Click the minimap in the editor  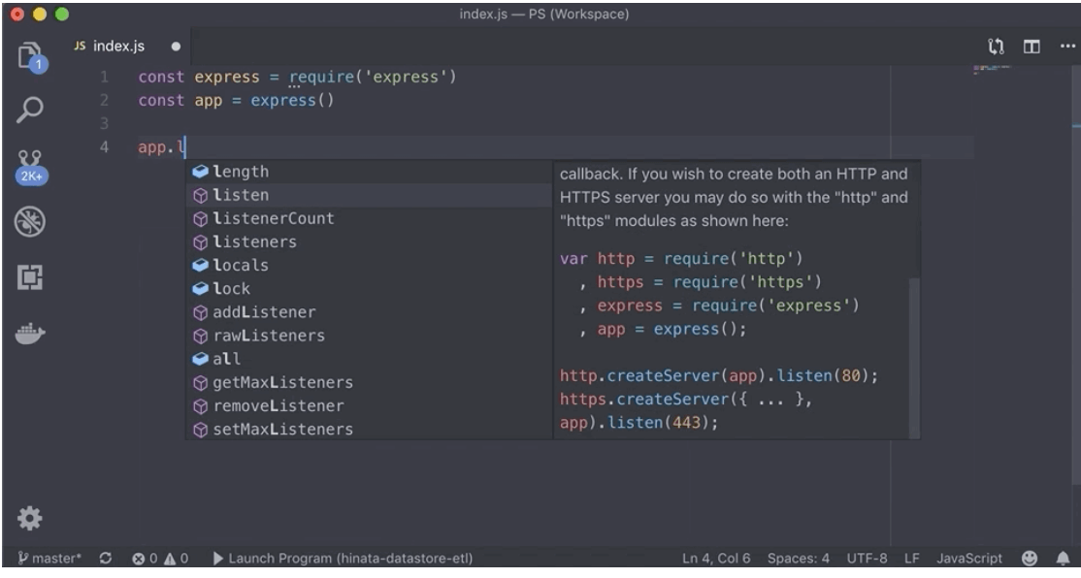click(992, 69)
